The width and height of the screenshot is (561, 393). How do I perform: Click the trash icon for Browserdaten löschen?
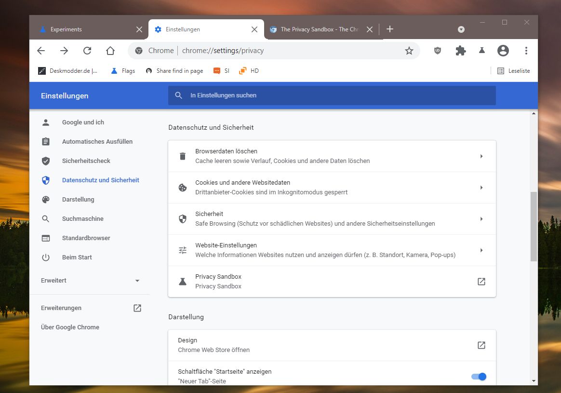(183, 156)
